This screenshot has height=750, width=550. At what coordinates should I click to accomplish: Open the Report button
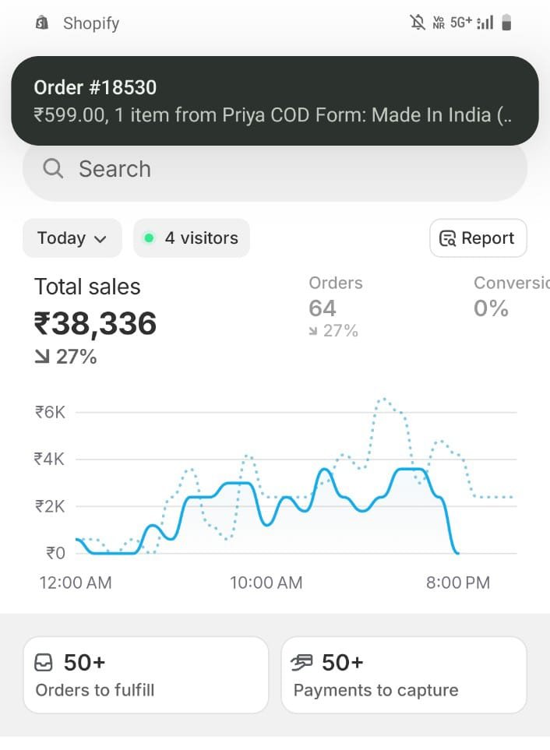point(478,238)
